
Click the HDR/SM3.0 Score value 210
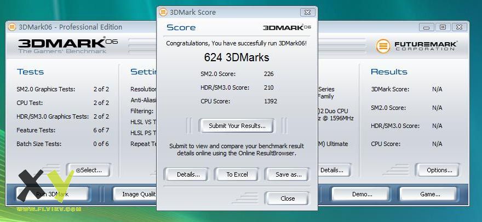point(269,87)
